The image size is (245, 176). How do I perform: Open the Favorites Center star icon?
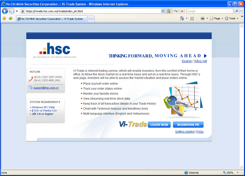click(x=4, y=19)
